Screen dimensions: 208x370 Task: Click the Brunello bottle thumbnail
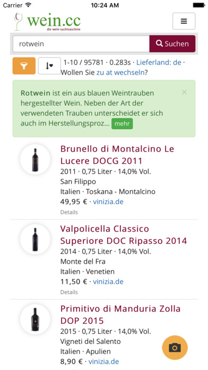coord(35,159)
